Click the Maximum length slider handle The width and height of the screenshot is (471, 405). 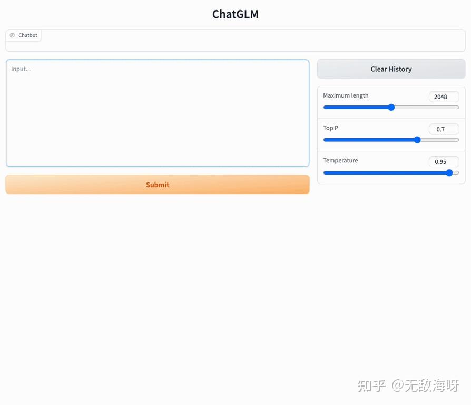391,107
